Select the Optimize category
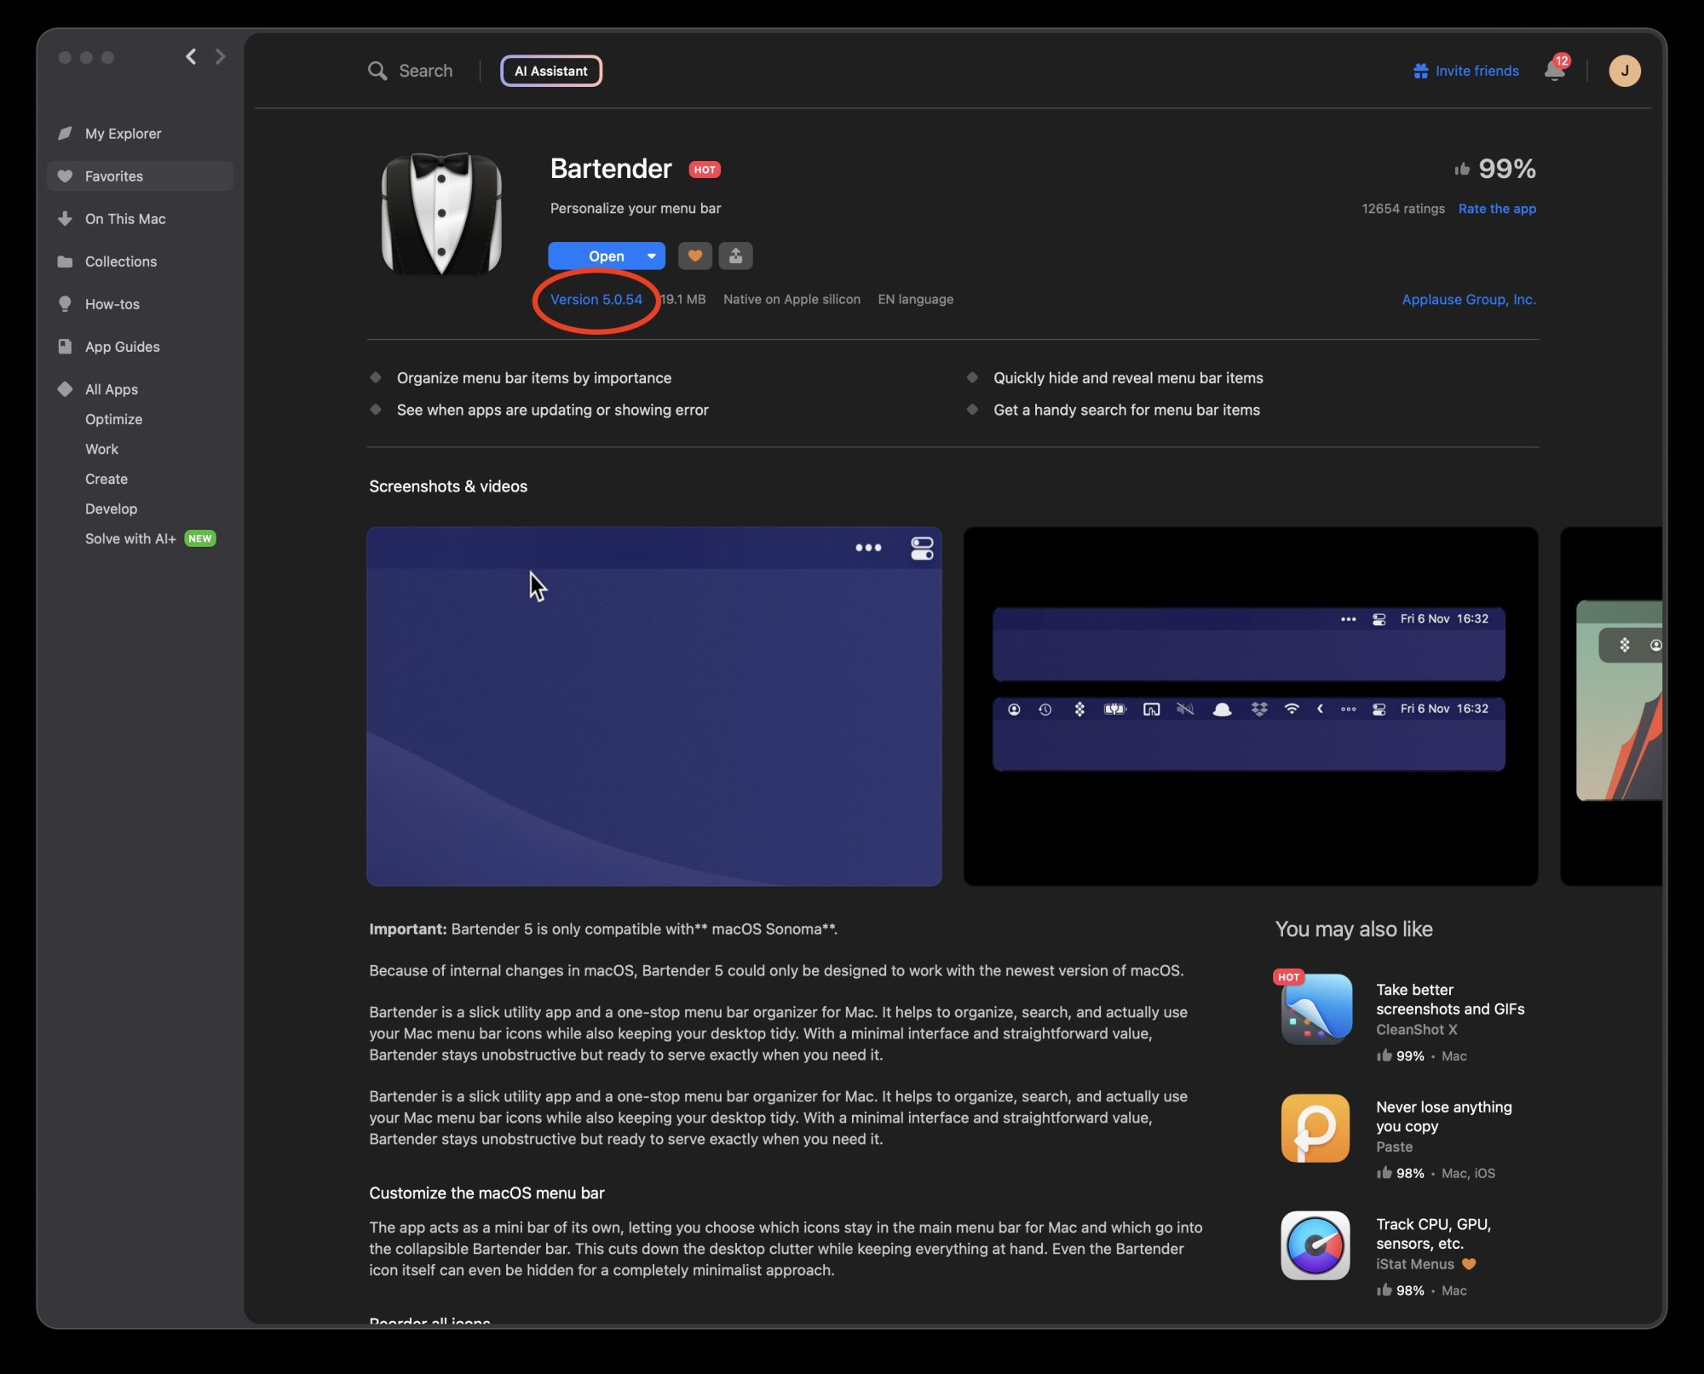Viewport: 1704px width, 1374px height. coord(113,419)
